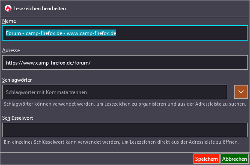Click into the Schlagwörter tags input field

pos(115,92)
